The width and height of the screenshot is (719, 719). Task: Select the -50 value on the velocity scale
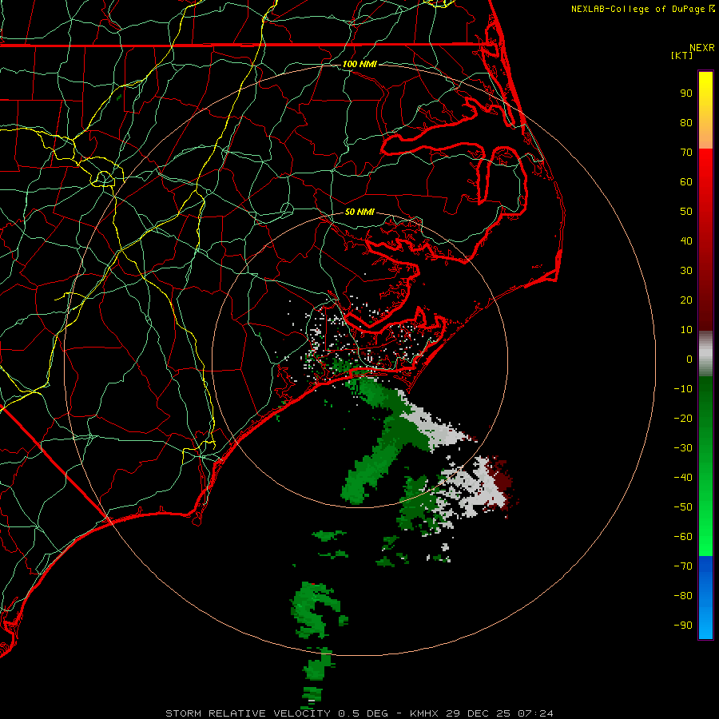point(683,507)
